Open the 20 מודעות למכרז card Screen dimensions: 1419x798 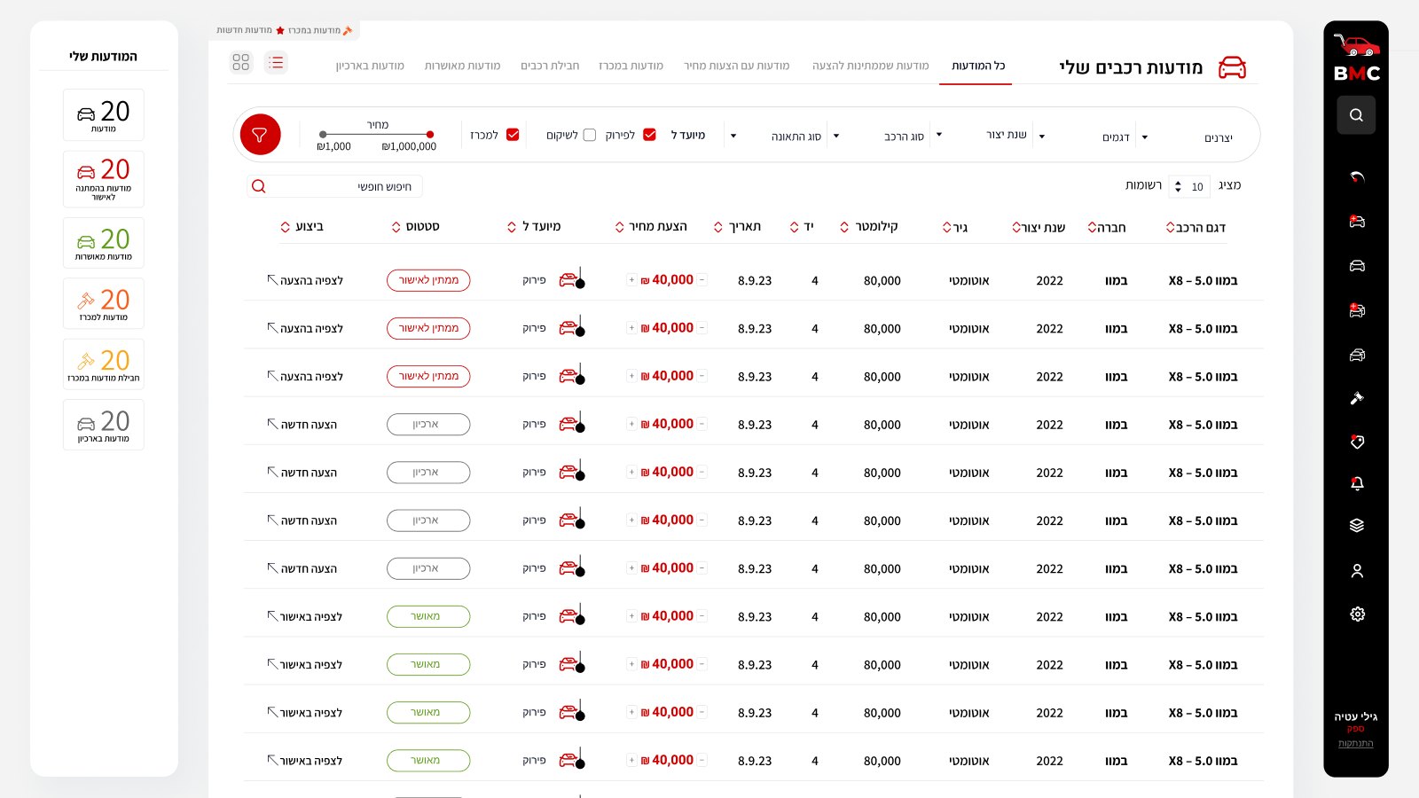click(104, 303)
